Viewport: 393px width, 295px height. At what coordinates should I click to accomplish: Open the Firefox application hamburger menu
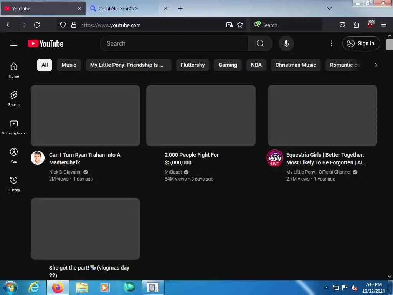tap(384, 25)
